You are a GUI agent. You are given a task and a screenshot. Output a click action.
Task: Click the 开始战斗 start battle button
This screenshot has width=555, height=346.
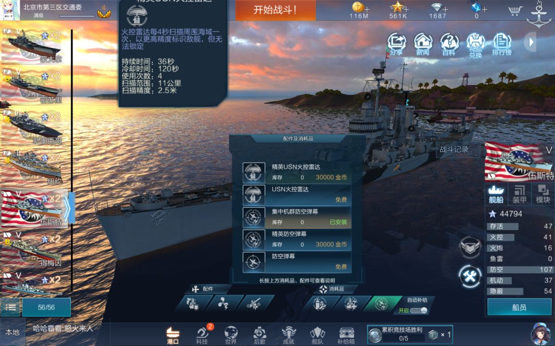tap(275, 10)
